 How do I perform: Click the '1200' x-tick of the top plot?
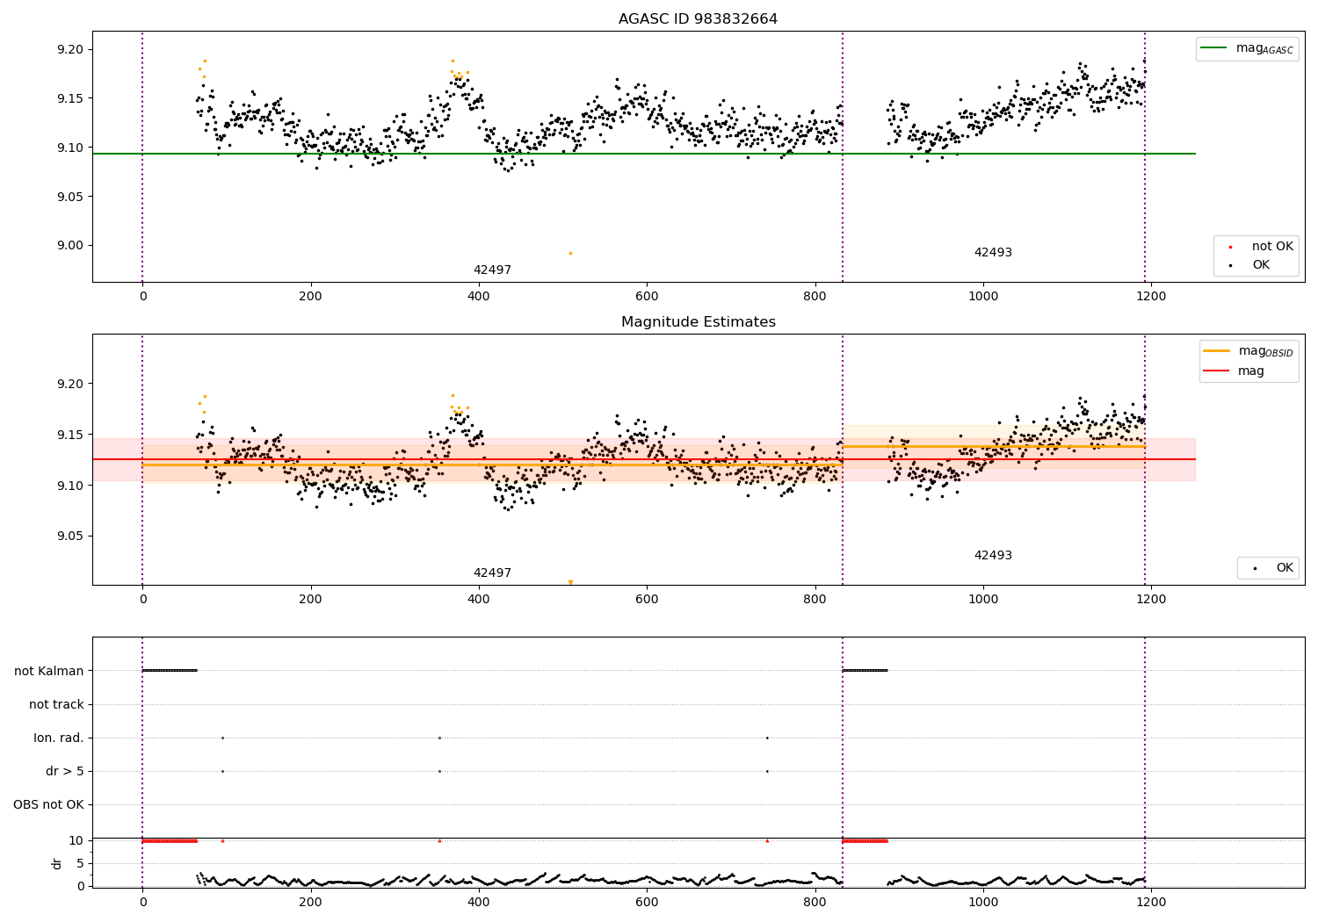click(x=1151, y=297)
